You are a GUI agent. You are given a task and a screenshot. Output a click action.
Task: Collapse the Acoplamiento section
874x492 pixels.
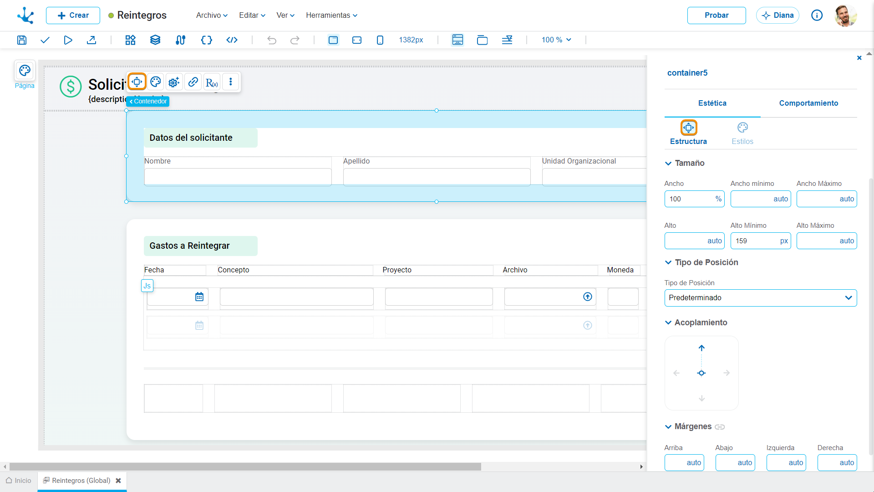pyautogui.click(x=668, y=323)
